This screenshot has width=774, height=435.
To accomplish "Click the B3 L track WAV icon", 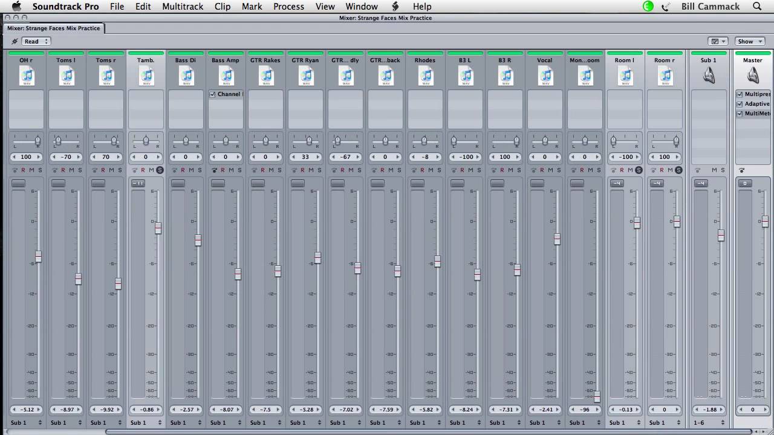I will click(466, 76).
